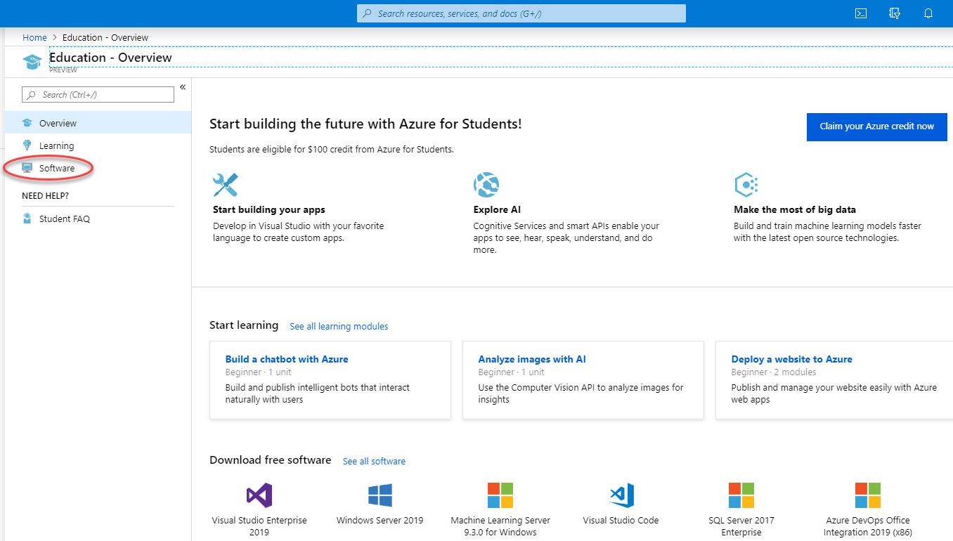The image size is (953, 541).
Task: Click Claim your Azure credit now button
Action: pyautogui.click(x=877, y=126)
